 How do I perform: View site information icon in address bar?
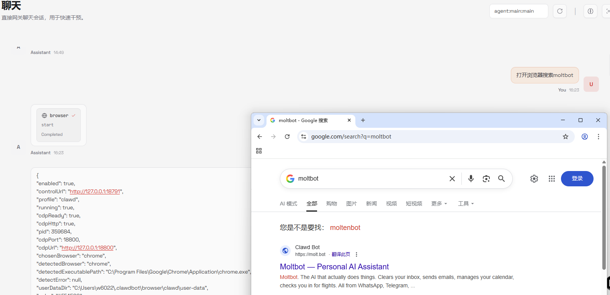click(x=304, y=137)
